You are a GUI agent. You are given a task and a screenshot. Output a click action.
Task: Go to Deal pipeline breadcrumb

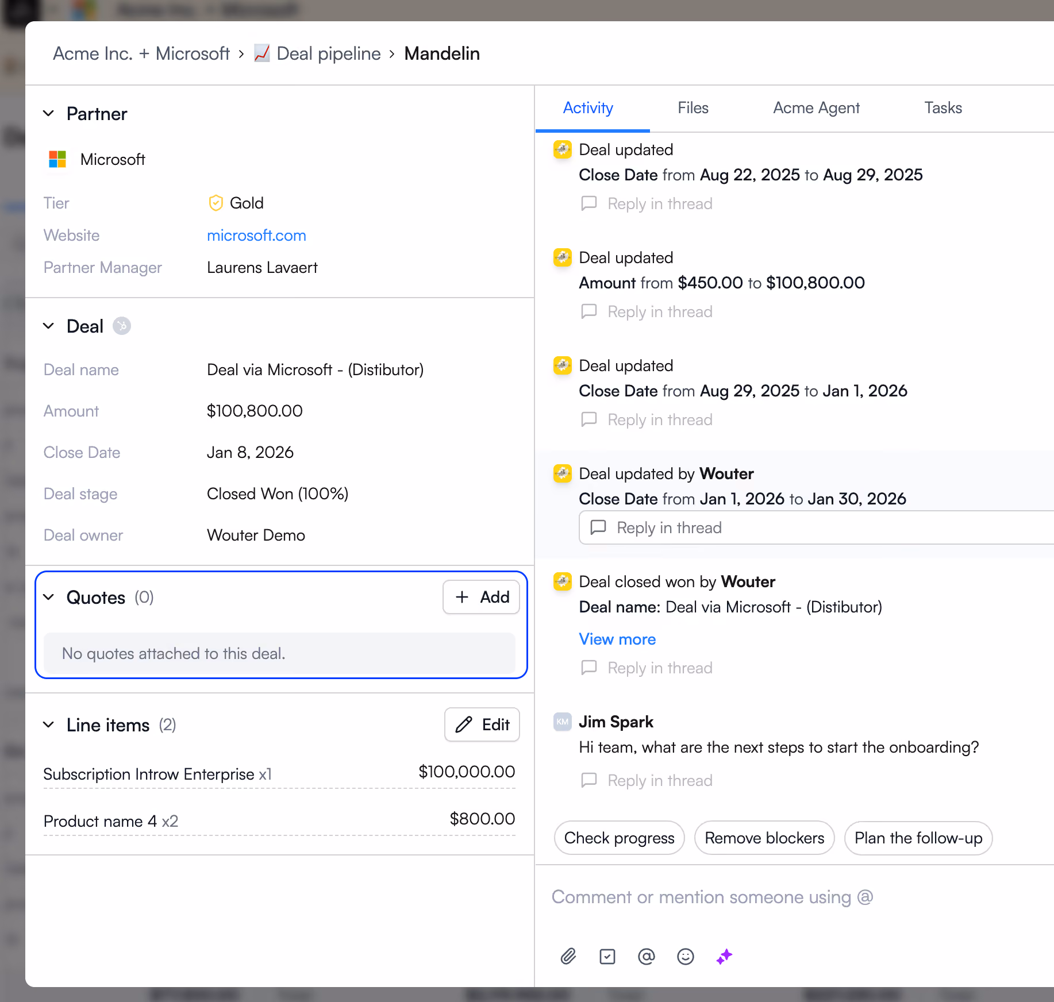(329, 53)
